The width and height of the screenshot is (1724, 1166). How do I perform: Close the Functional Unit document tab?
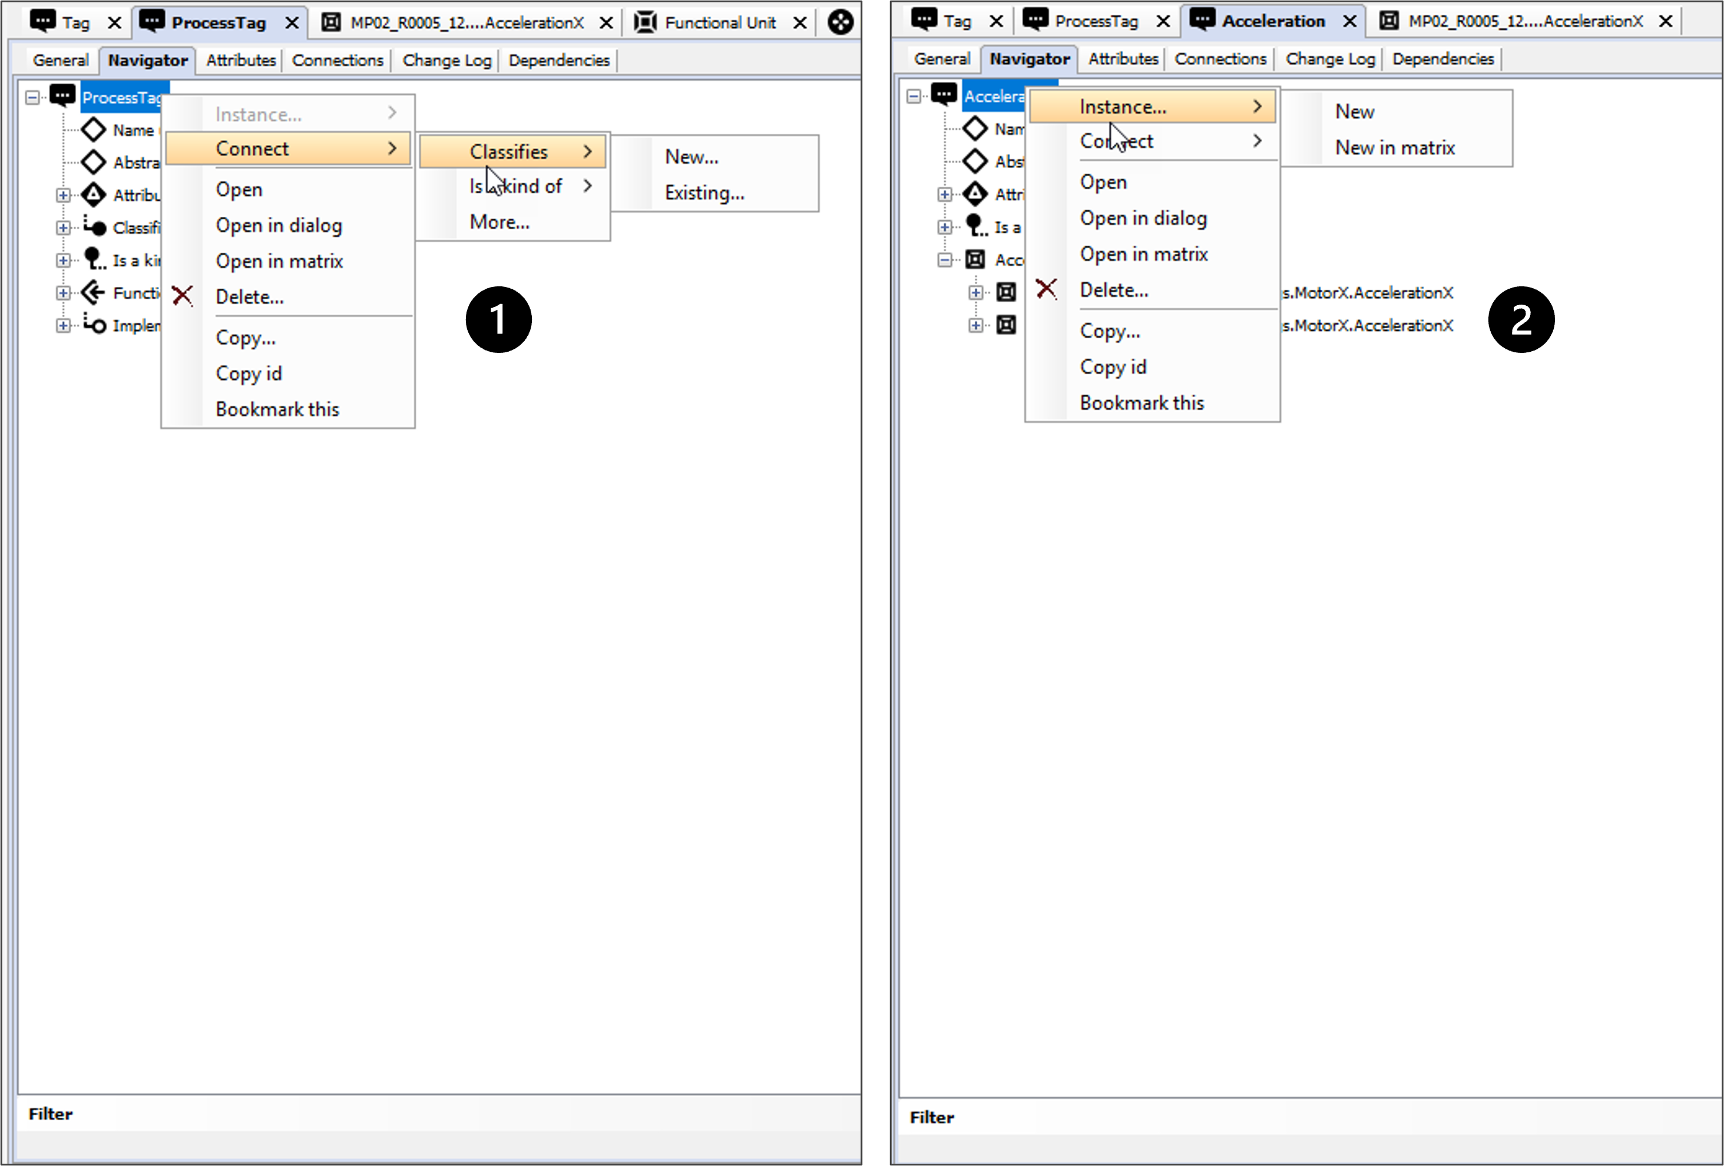[800, 23]
